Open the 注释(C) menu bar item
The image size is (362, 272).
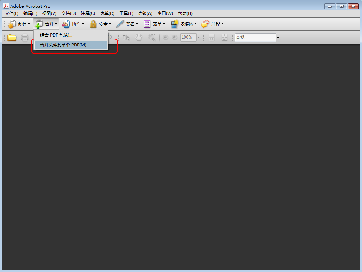click(x=88, y=13)
